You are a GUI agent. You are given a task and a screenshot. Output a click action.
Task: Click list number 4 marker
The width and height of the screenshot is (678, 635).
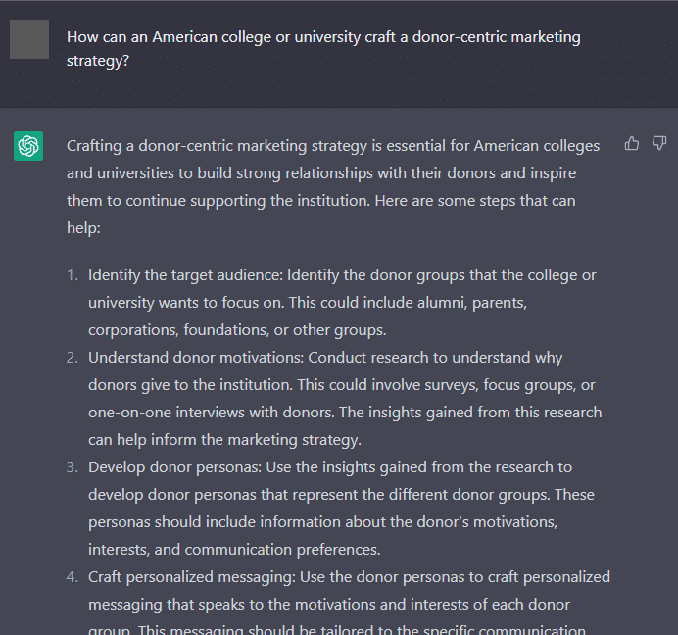coord(73,577)
